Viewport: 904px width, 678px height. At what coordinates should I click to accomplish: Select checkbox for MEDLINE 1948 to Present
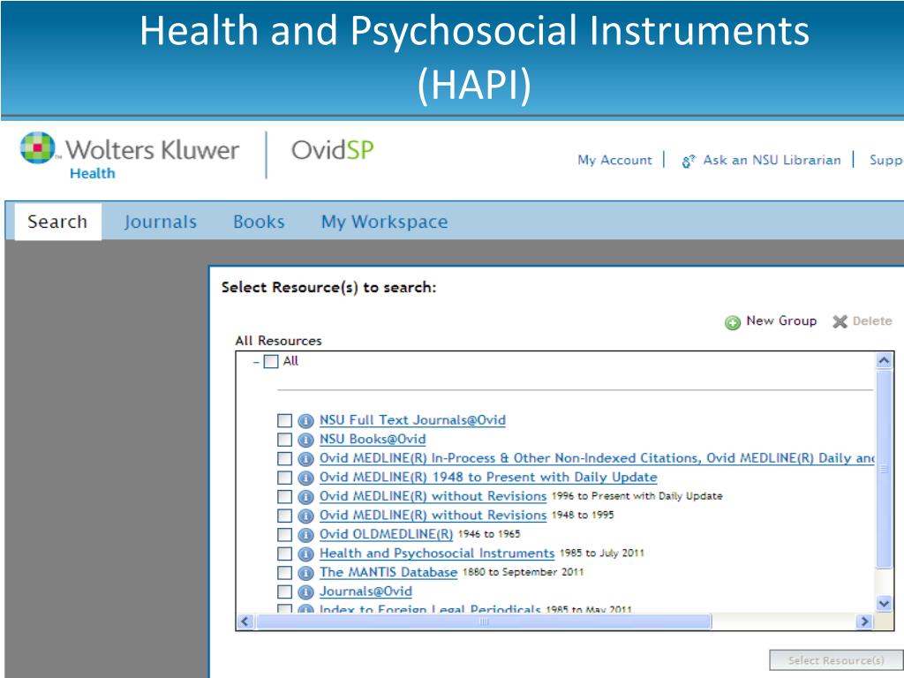pyautogui.click(x=284, y=478)
